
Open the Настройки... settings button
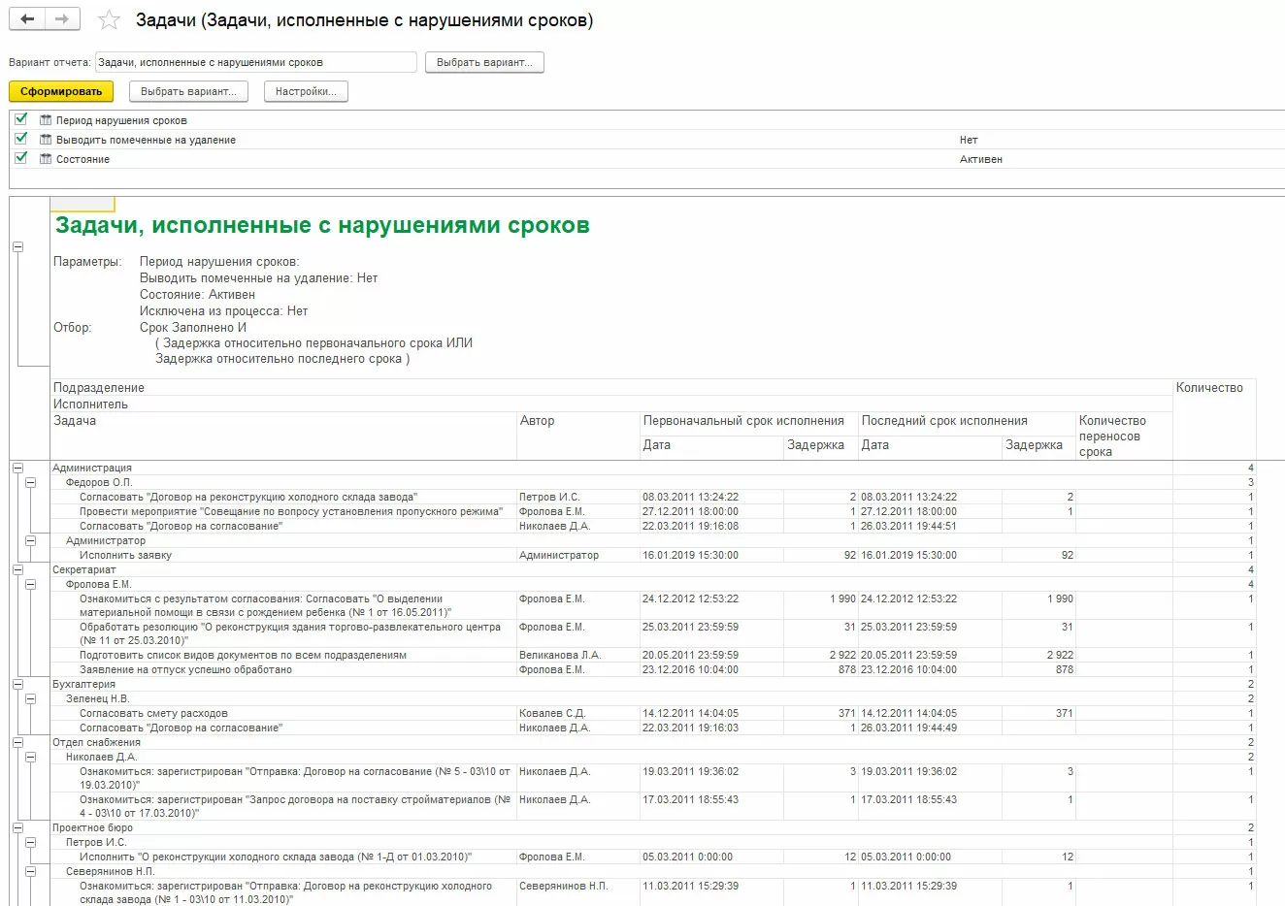[x=306, y=91]
